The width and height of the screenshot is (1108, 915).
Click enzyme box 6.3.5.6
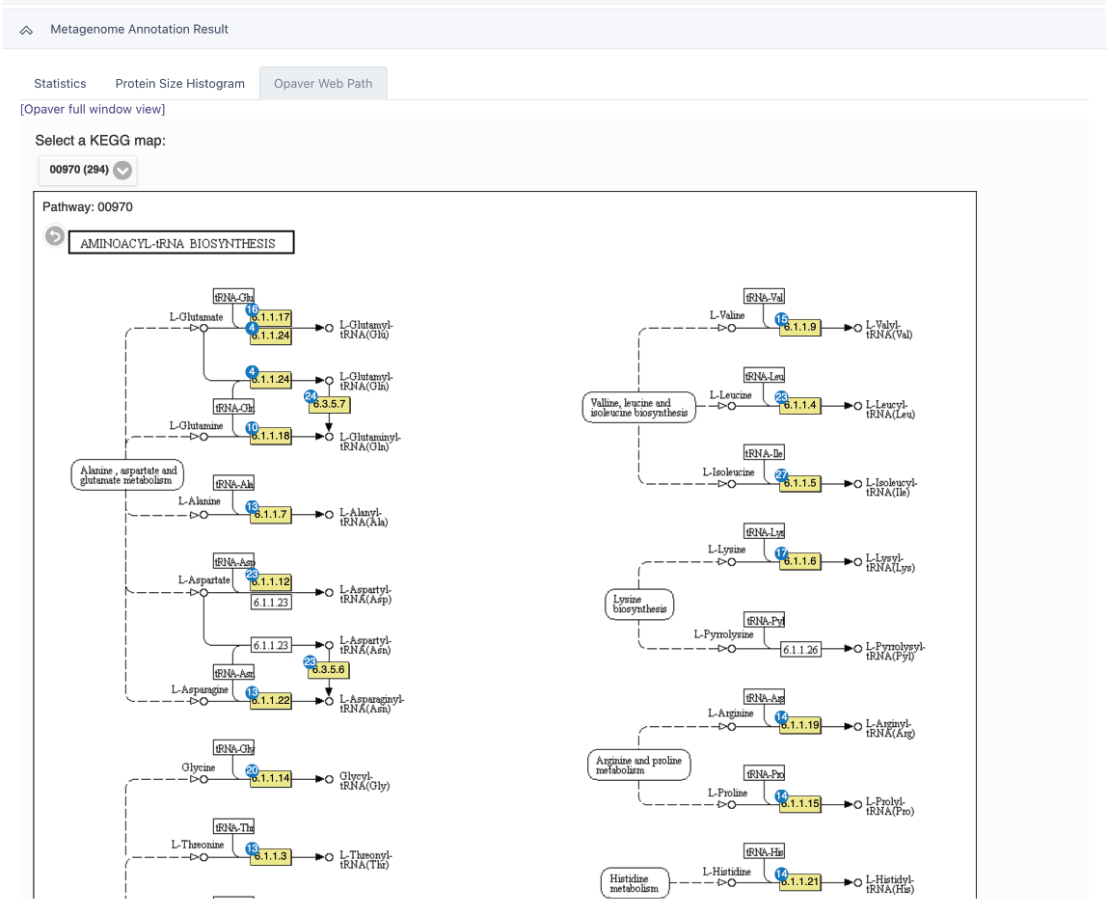click(x=329, y=670)
